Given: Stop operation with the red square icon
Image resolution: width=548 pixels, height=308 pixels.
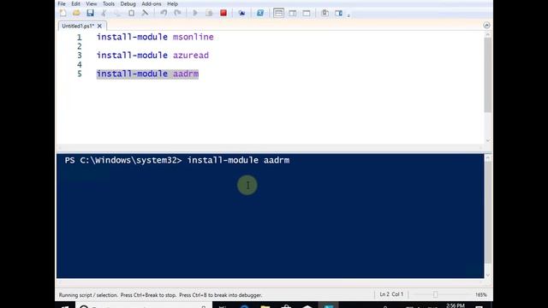Looking at the screenshot, I should coord(223,14).
